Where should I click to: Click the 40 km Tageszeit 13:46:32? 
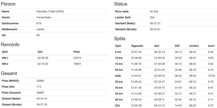tap(136, 99)
